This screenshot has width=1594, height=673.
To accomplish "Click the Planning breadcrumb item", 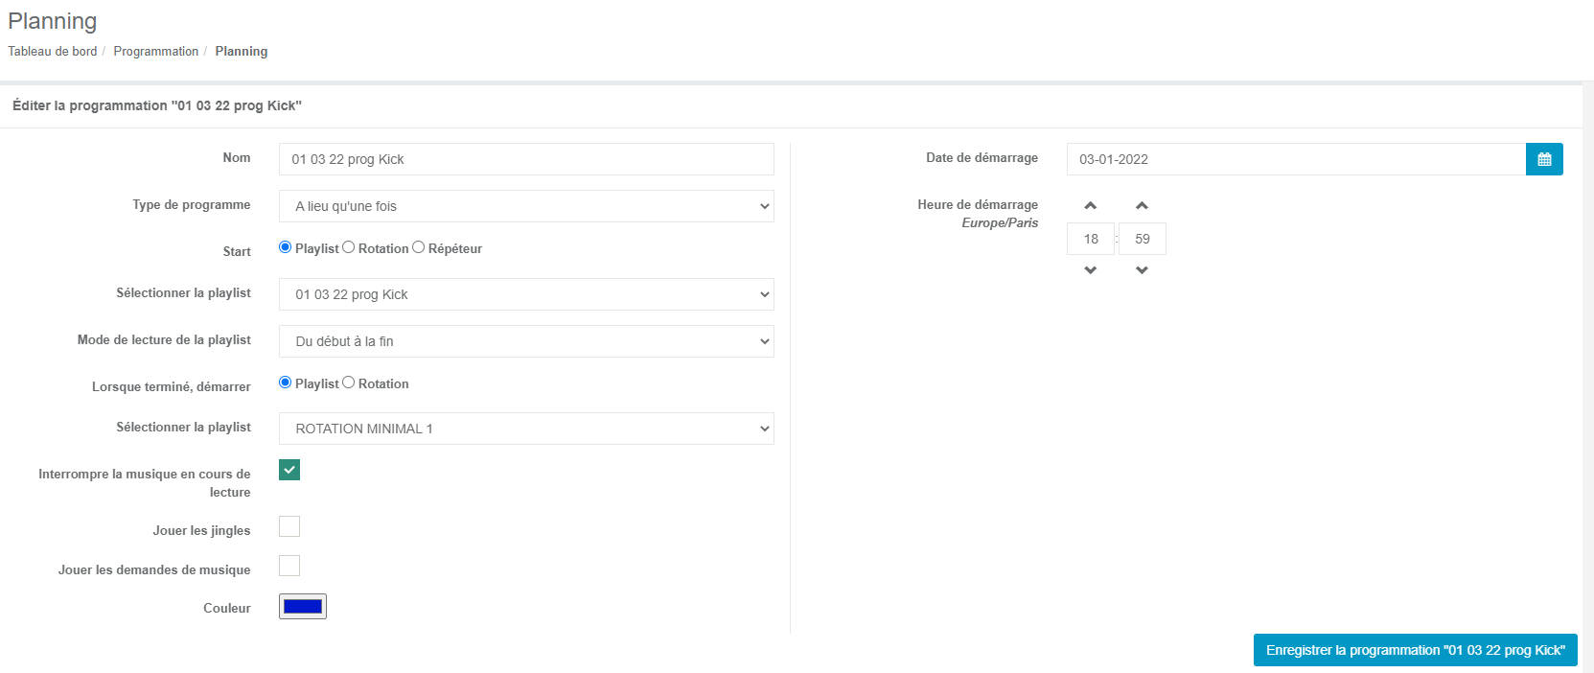I will [x=242, y=52].
